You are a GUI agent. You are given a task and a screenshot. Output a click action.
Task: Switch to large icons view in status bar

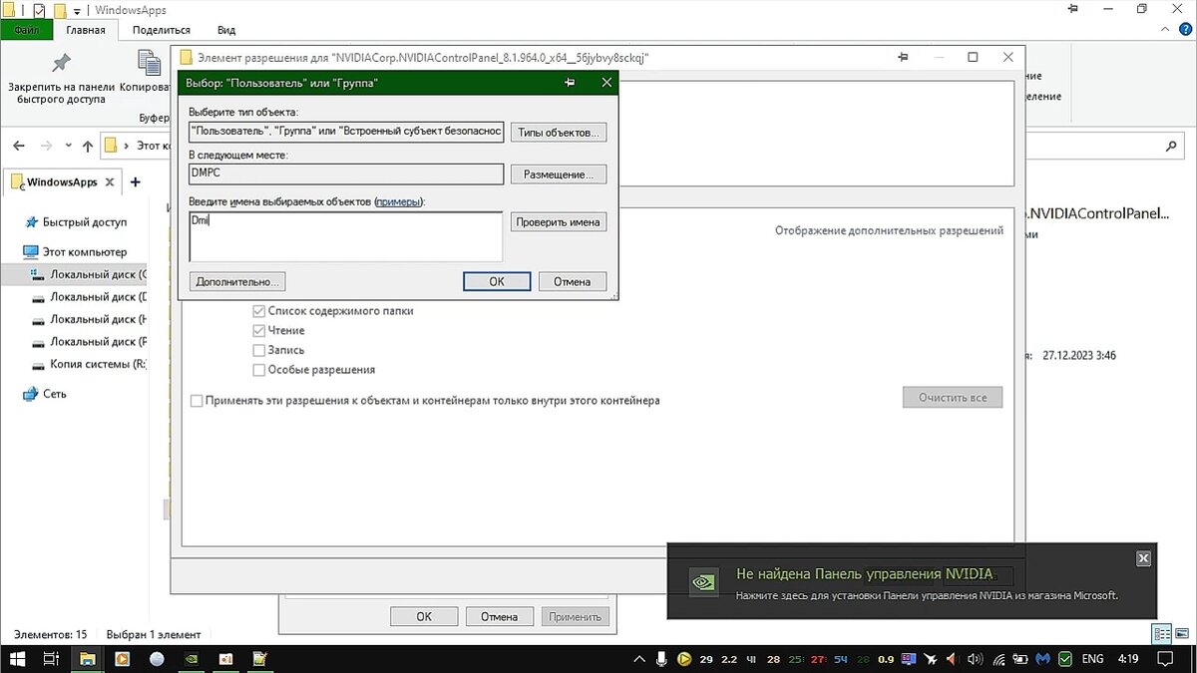pos(1180,634)
